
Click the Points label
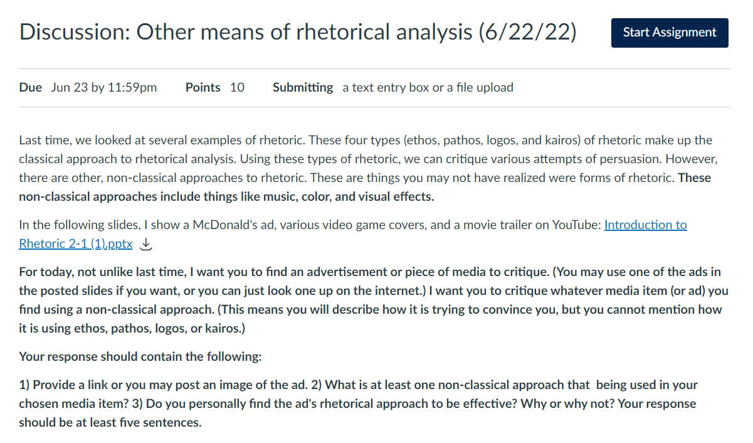tap(203, 88)
